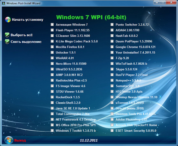Screen dimensions: 178x146
Task: Tick Daemon Tools Pro 4.41.0315 checkbox
Action: tap(112, 114)
